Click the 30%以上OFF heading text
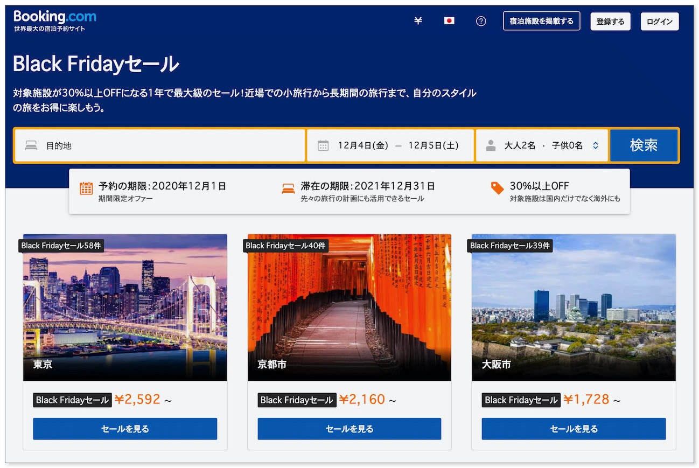 [539, 186]
